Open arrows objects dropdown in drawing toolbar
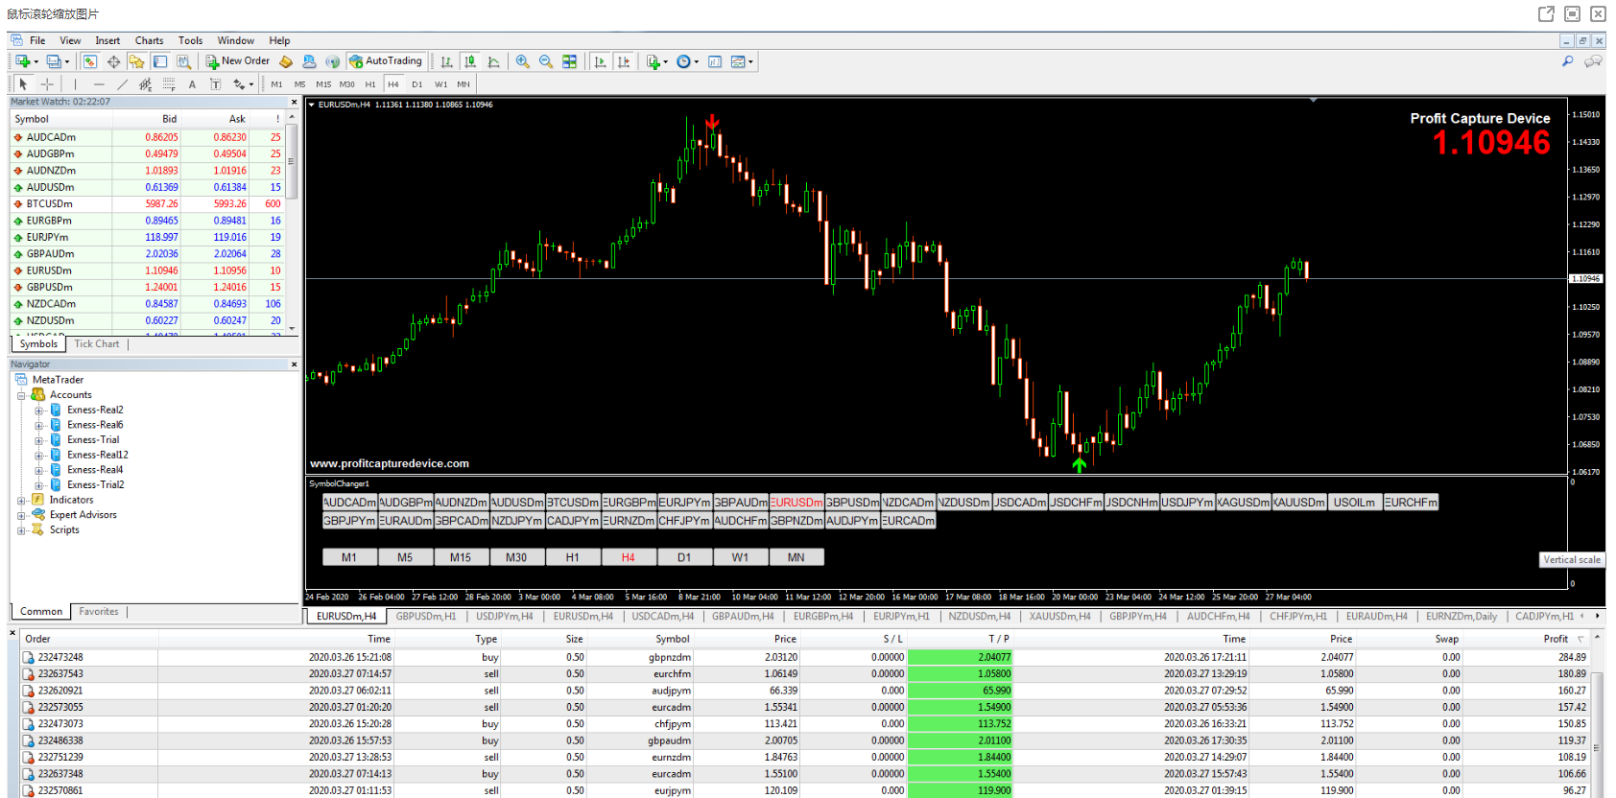Screen dimensions: 1616x798 pyautogui.click(x=251, y=84)
